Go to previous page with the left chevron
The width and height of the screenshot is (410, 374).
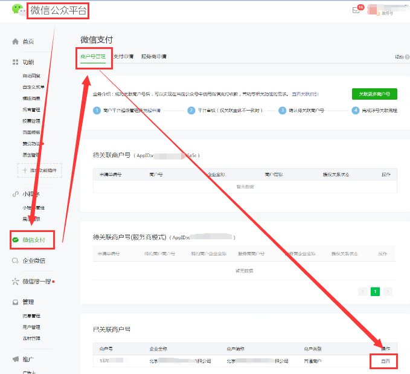pyautogui.click(x=363, y=291)
